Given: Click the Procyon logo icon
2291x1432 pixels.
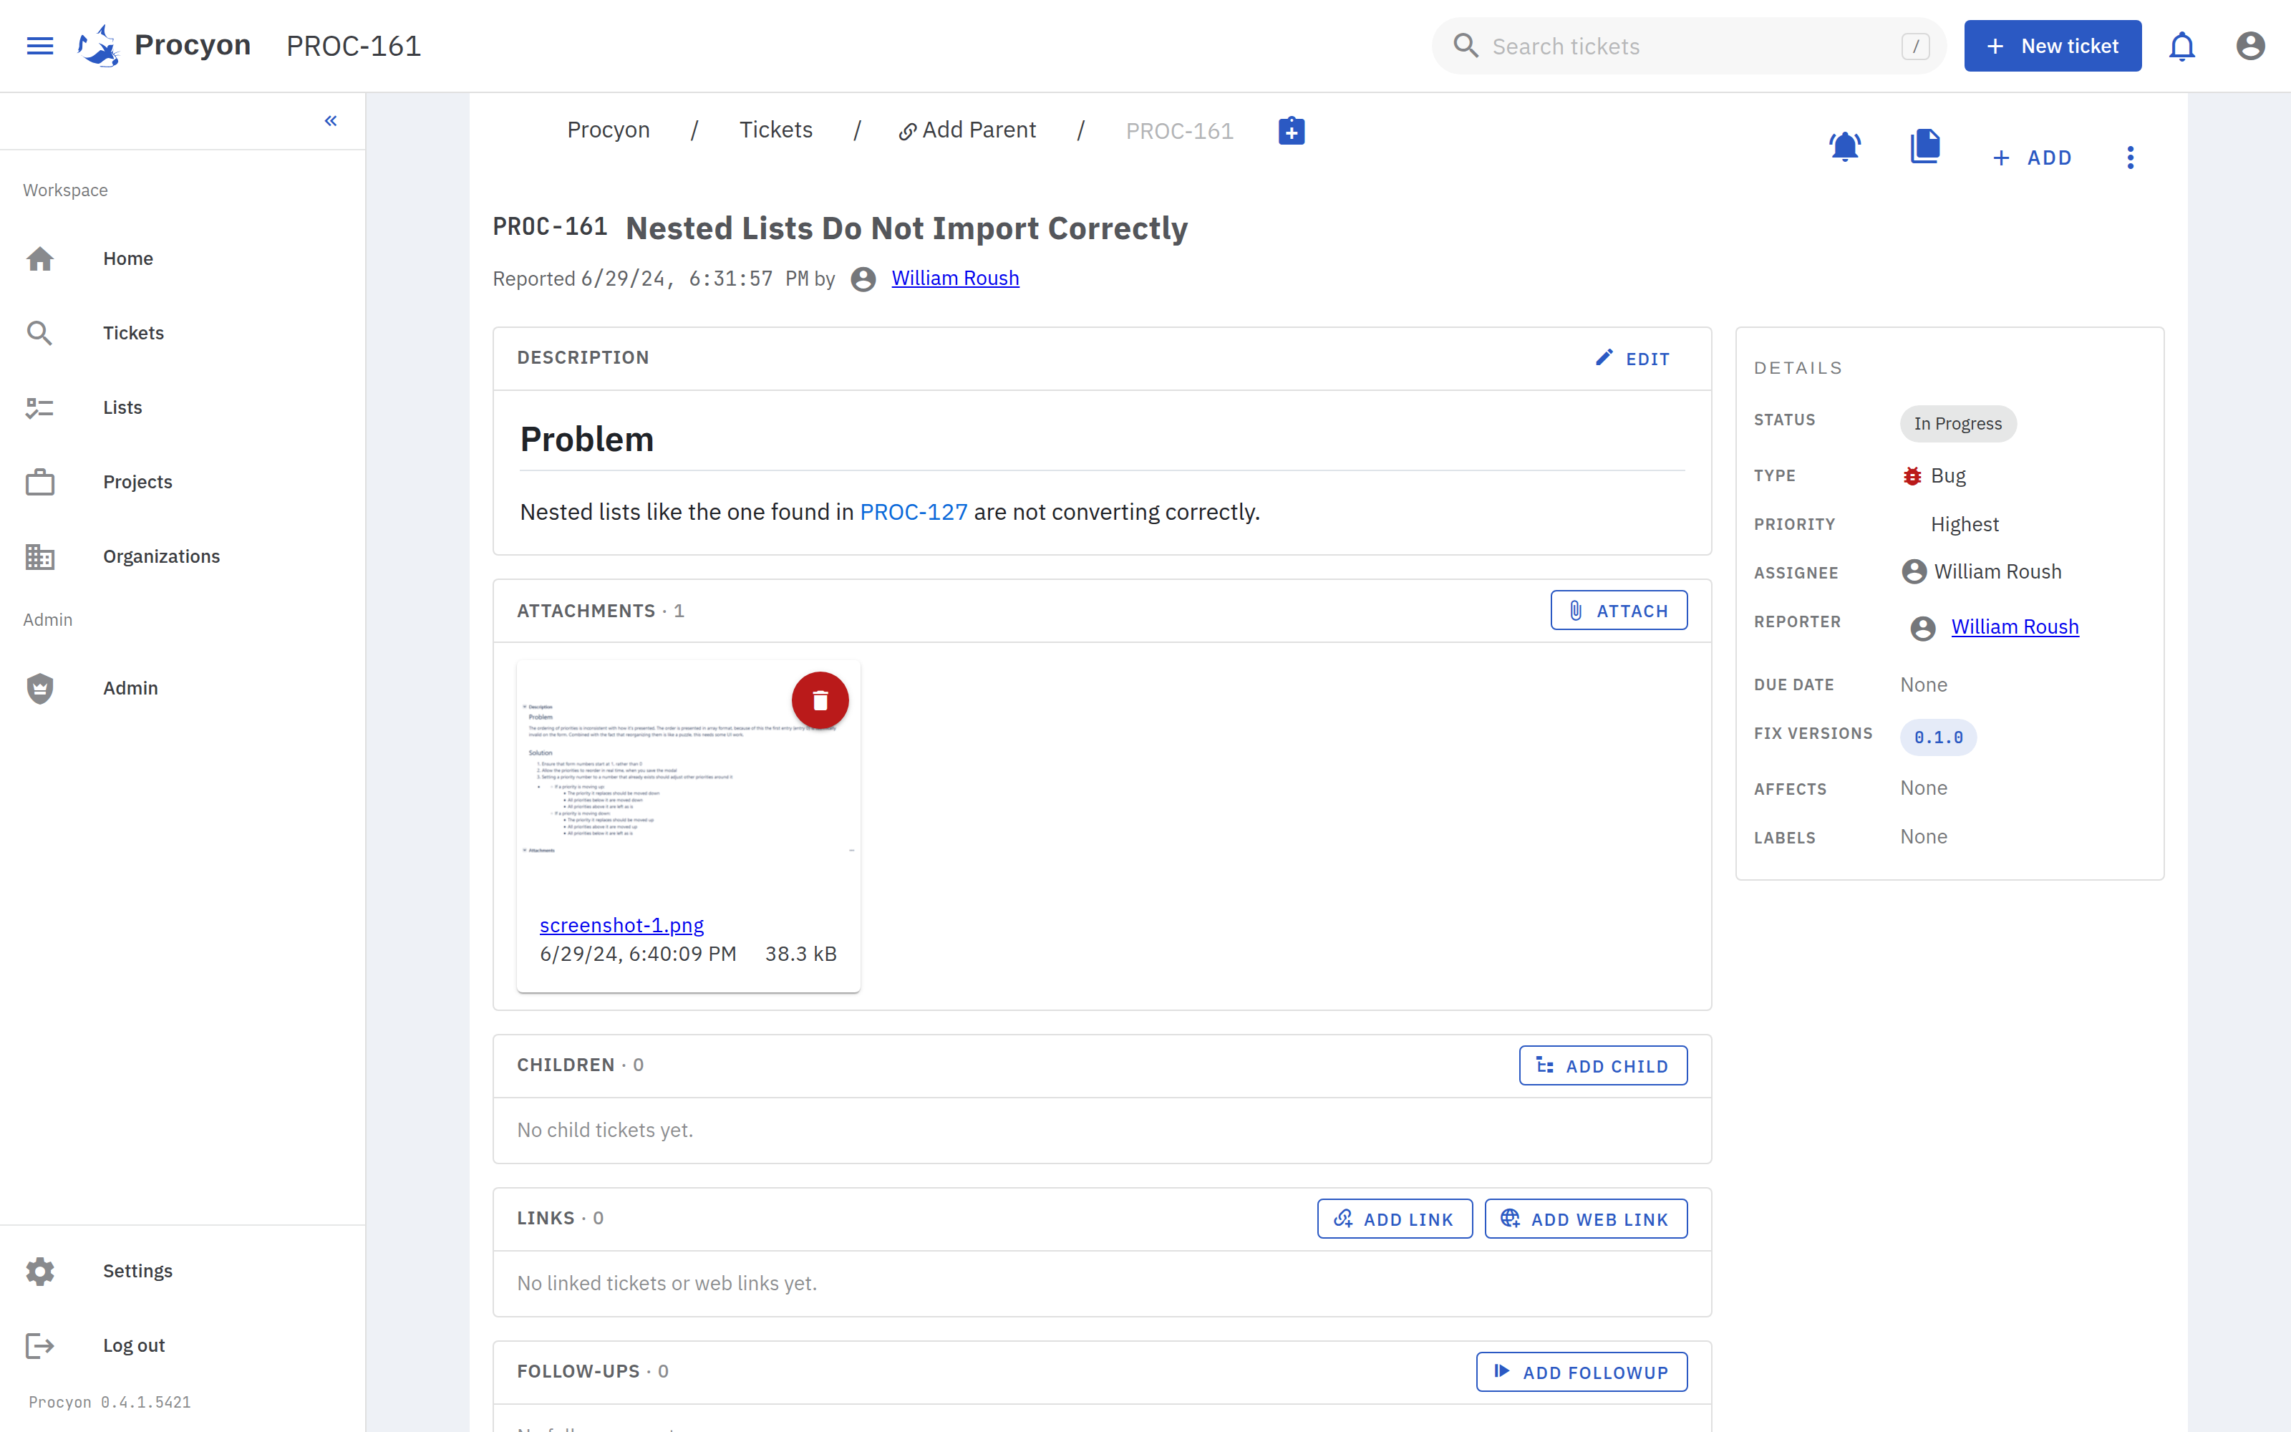Looking at the screenshot, I should pos(99,45).
